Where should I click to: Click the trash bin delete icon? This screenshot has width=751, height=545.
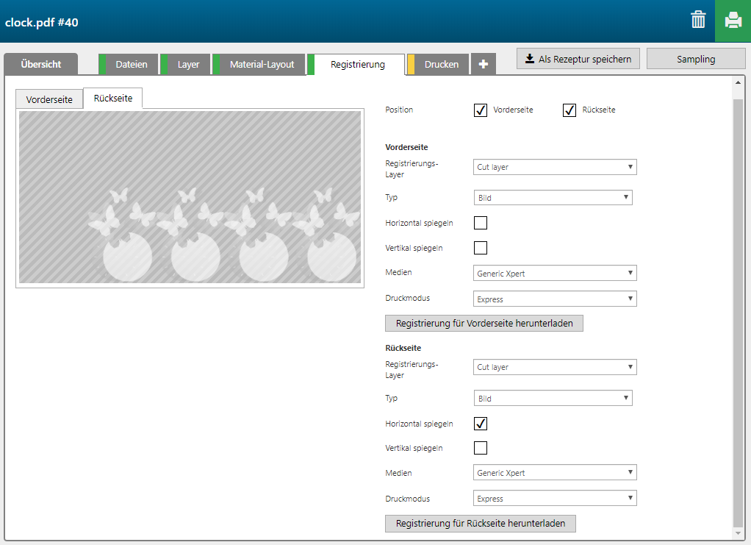click(698, 21)
